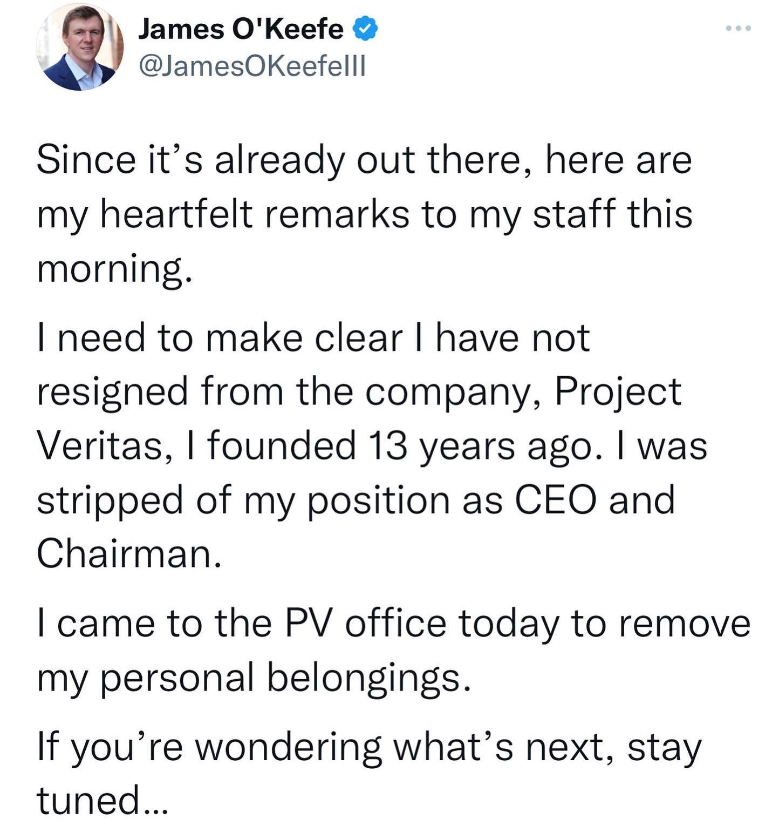Click the word 'Chairman' in the tweet
The width and height of the screenshot is (772, 826).
[128, 554]
